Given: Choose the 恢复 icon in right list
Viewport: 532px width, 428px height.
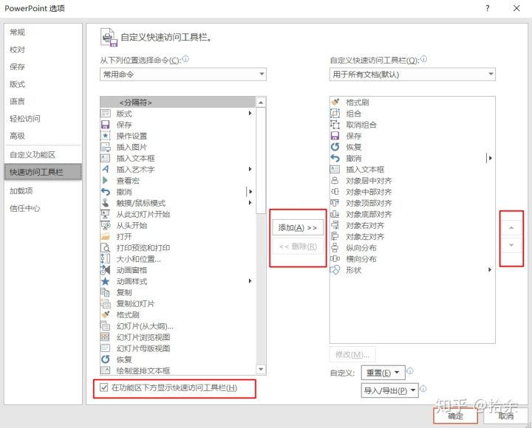Looking at the screenshot, I should [335, 147].
